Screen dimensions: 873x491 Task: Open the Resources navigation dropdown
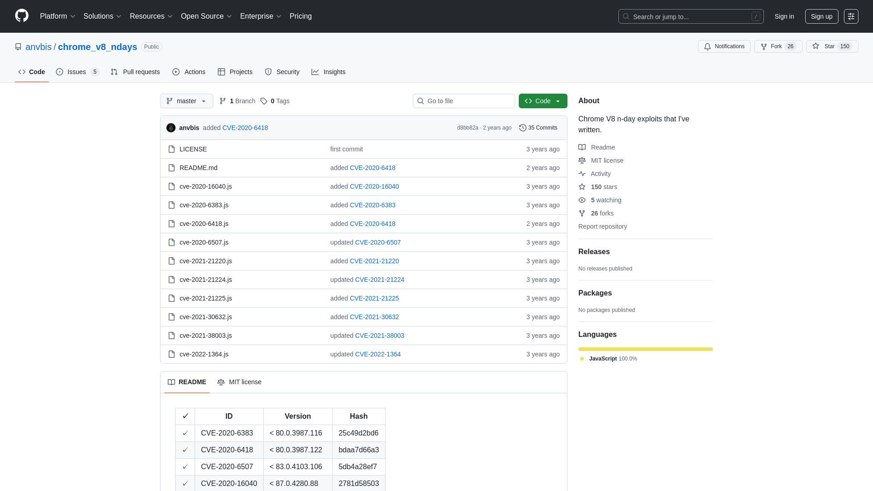click(151, 16)
